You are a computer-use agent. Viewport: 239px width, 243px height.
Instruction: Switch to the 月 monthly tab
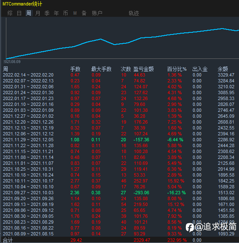point(38,13)
